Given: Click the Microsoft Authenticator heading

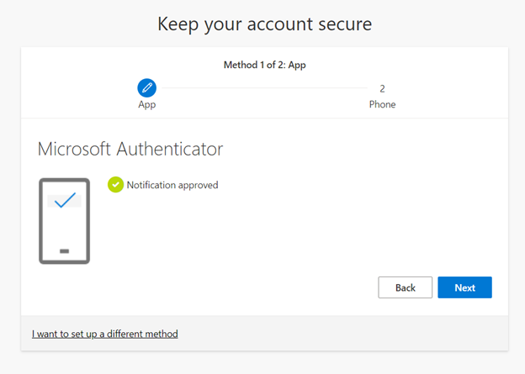Looking at the screenshot, I should click(130, 149).
